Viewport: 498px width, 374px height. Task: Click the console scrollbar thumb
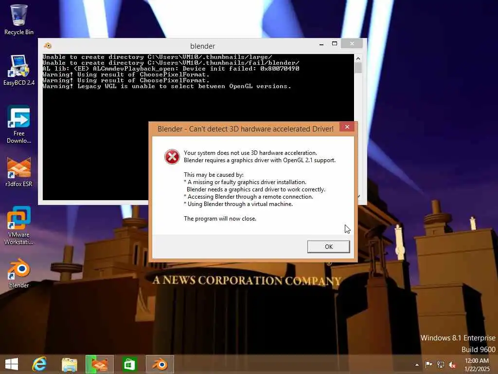tap(358, 68)
